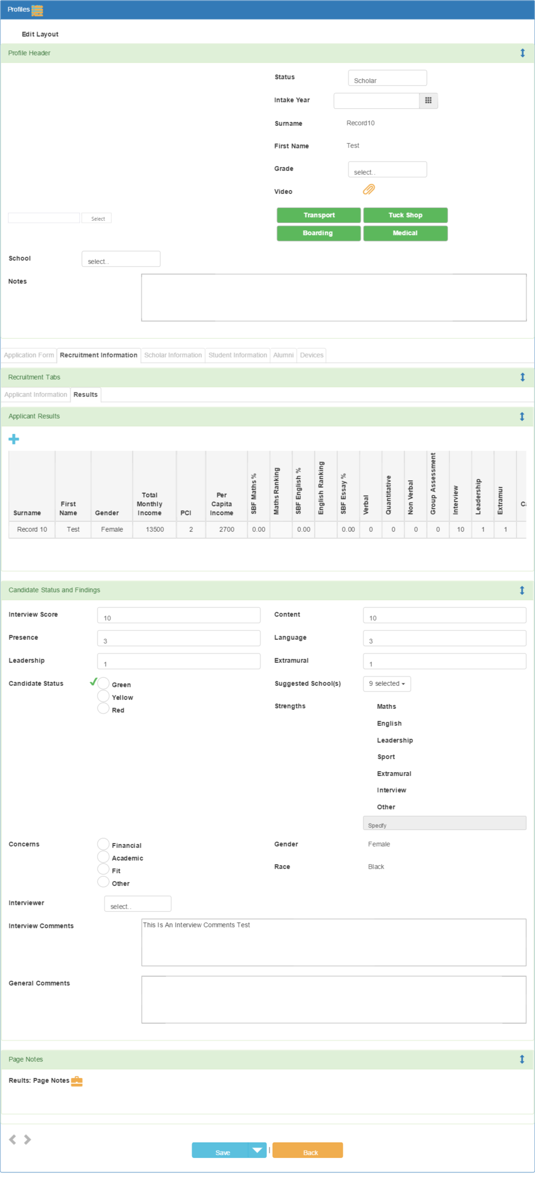Collapse the Recruitment Tabs section arrow
The height and width of the screenshot is (1182, 535).
click(x=522, y=377)
